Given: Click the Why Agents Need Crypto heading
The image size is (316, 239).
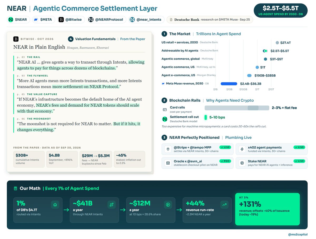Looking at the screenshot, I should point(230,100).
